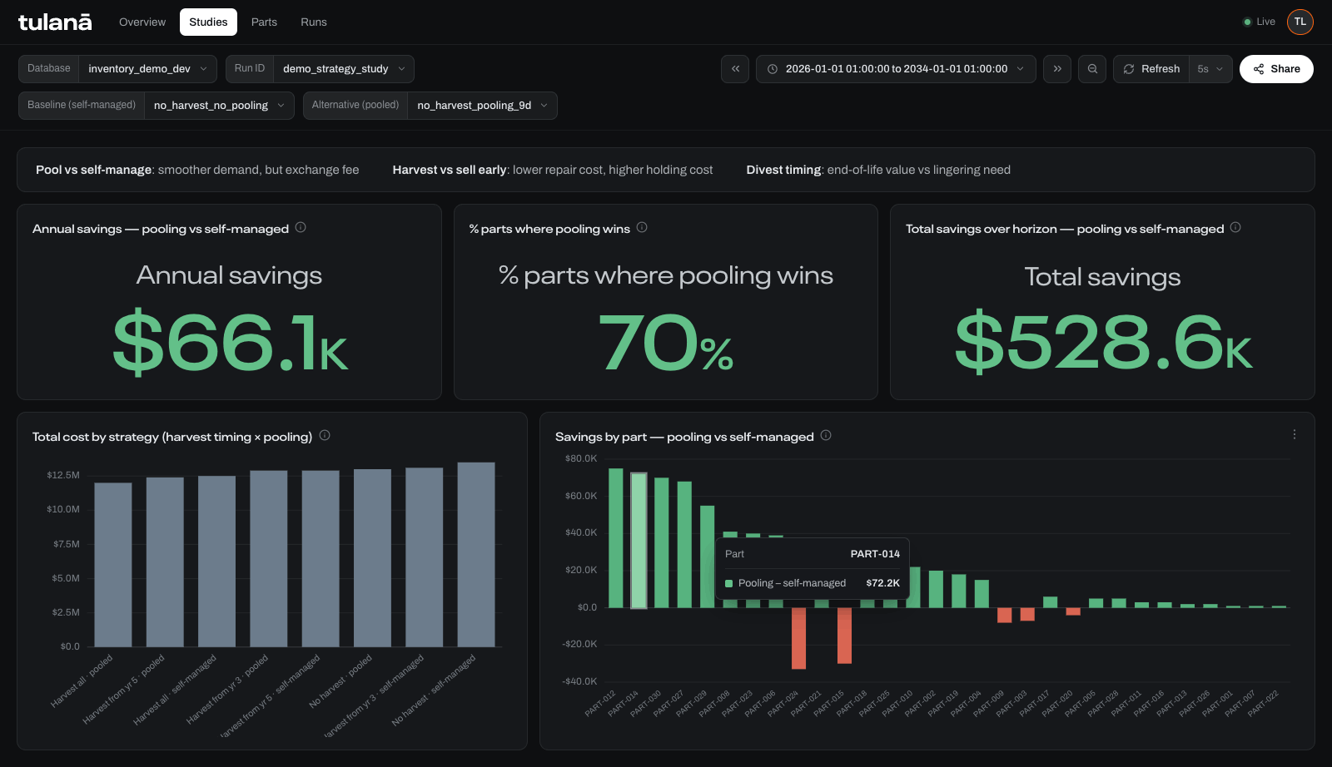1332x767 pixels.
Task: Click info icon beside Total savings over horizon
Action: coord(1235,227)
